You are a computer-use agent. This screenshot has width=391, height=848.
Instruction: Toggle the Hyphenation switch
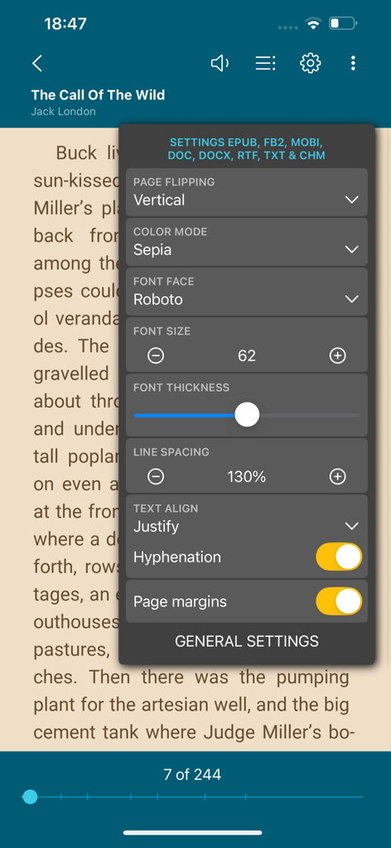pos(339,557)
